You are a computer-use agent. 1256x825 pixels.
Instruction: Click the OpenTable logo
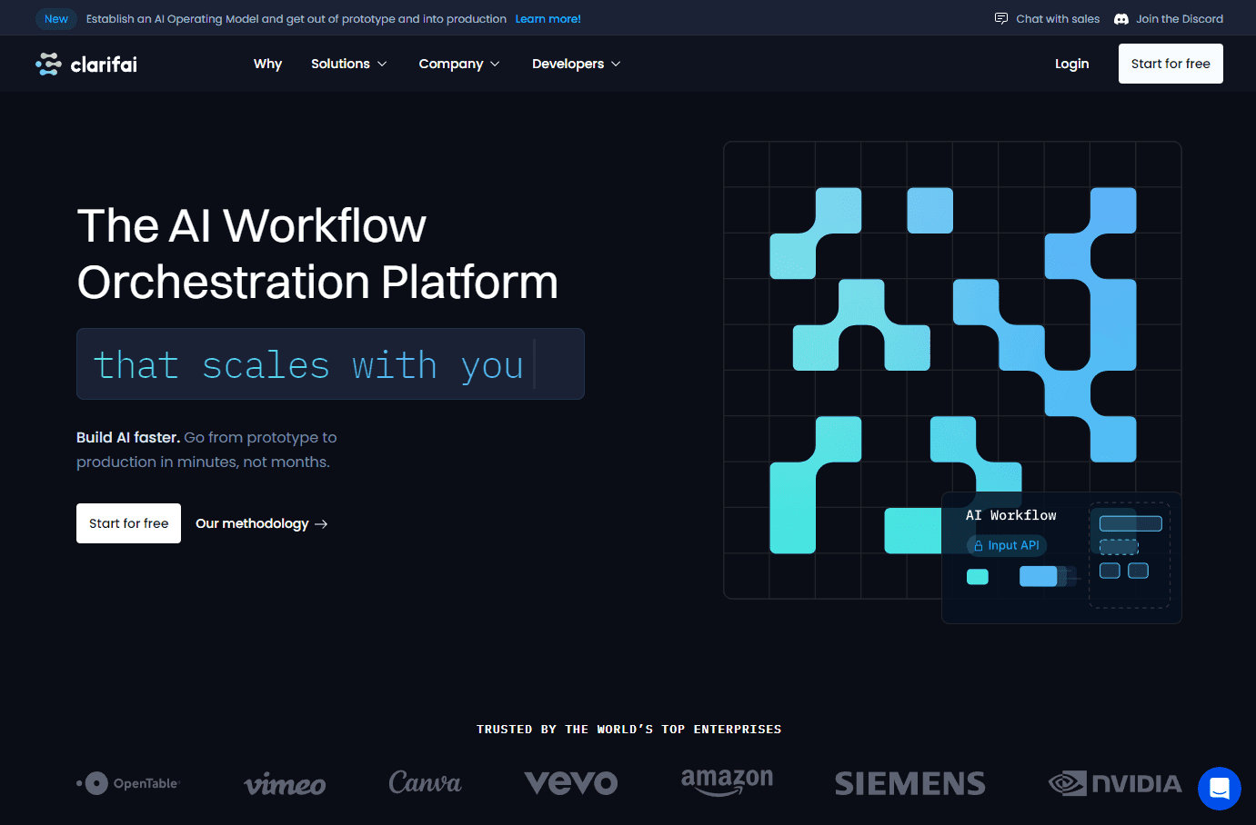[128, 783]
